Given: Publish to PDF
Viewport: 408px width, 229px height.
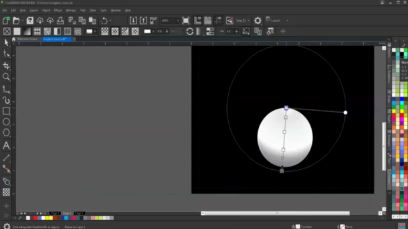Looking at the screenshot, I should coord(153,20).
